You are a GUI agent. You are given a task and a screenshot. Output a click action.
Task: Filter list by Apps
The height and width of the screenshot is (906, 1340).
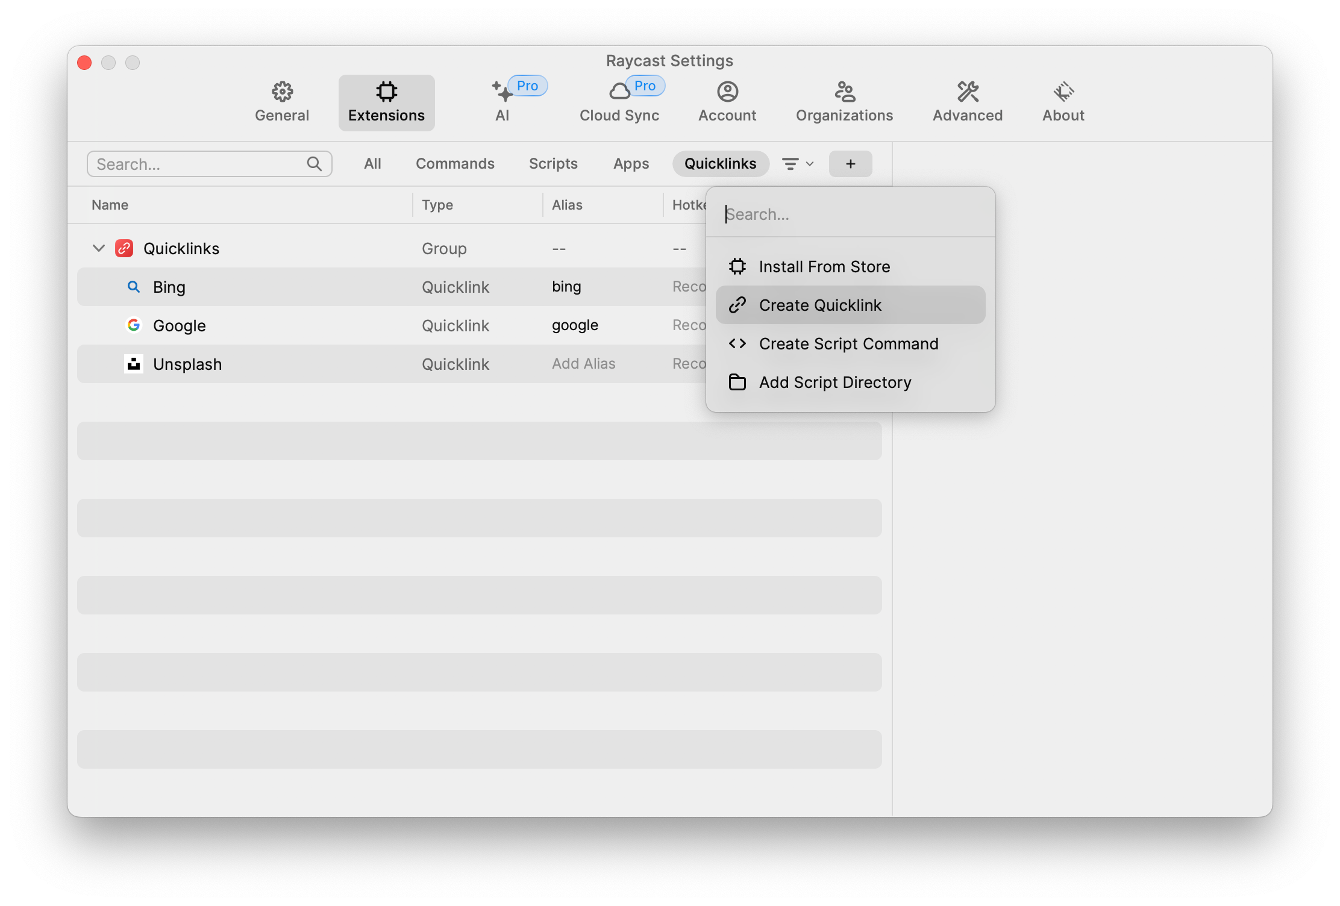631,164
